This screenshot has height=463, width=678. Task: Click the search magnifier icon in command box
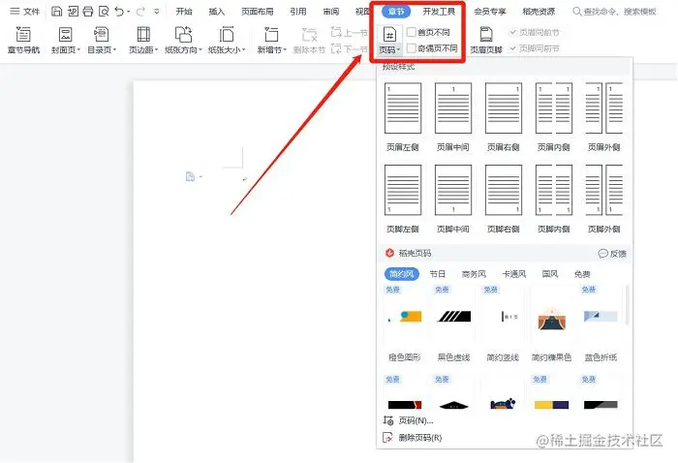pyautogui.click(x=577, y=12)
